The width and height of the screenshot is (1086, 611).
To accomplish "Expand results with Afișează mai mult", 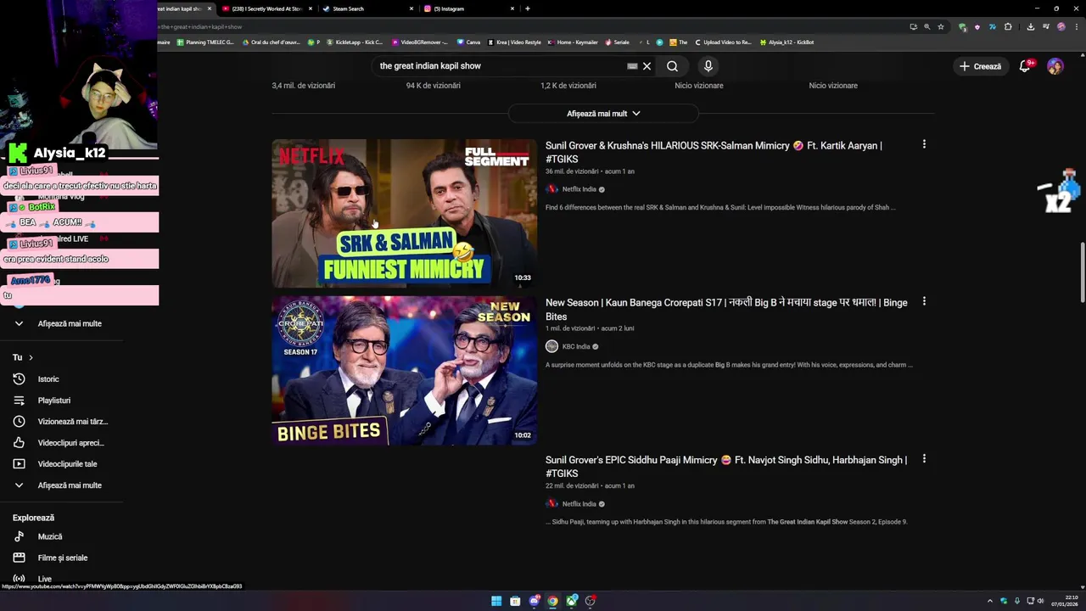I will pos(603,114).
